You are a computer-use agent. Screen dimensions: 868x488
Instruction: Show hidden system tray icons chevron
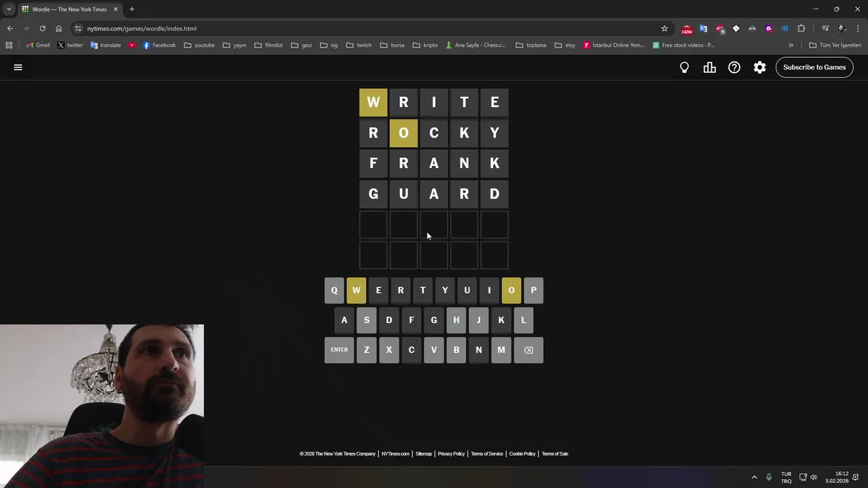754,477
